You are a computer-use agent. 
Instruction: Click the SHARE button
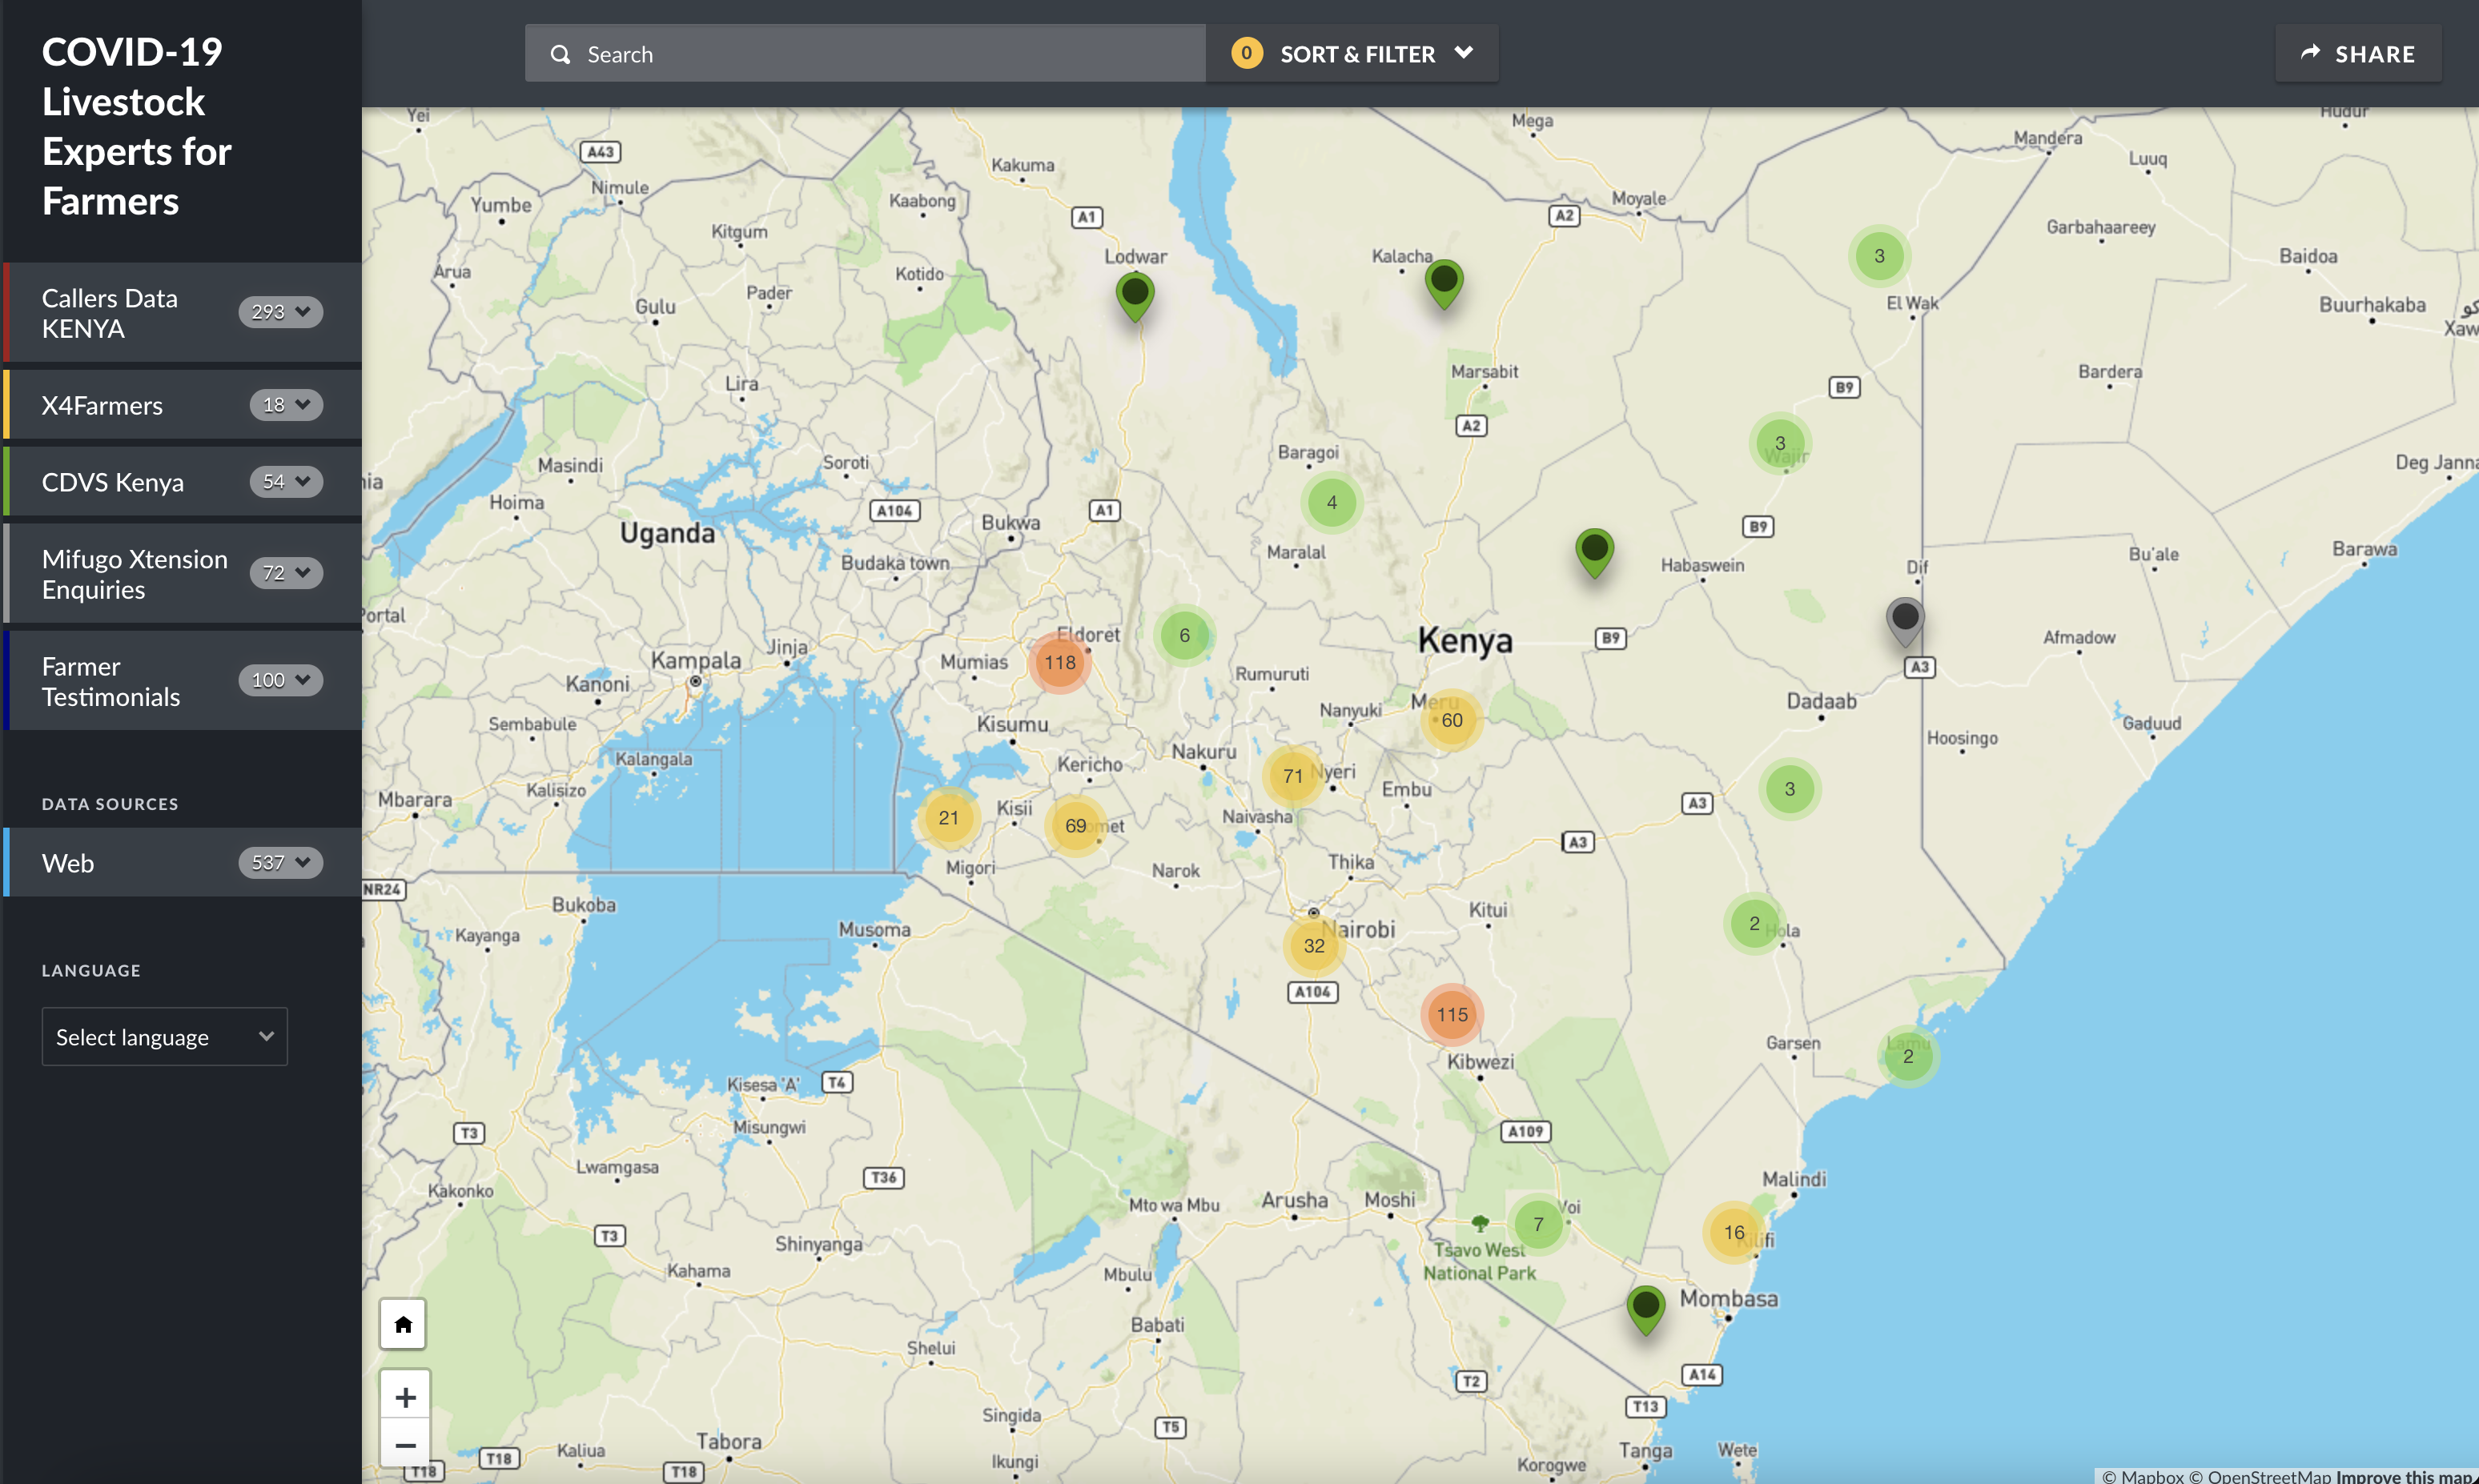pyautogui.click(x=2358, y=54)
